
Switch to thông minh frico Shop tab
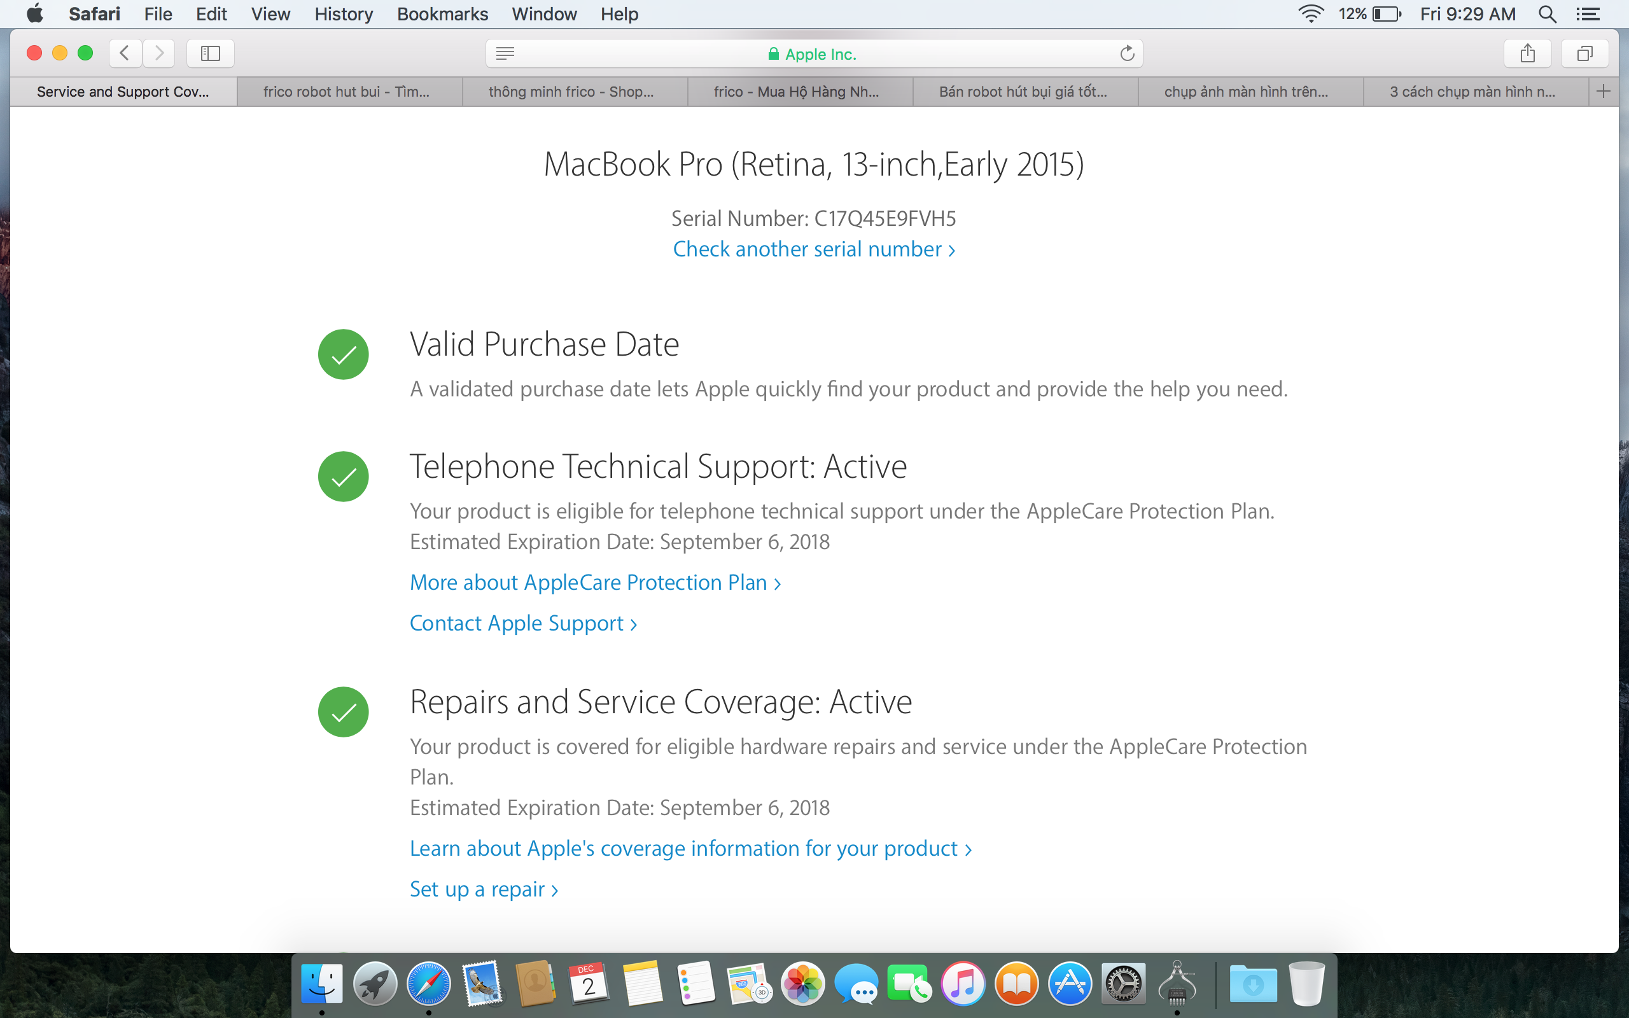click(x=575, y=92)
